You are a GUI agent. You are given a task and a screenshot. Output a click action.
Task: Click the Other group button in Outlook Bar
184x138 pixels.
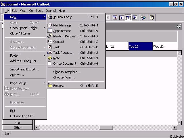[x=18, y=128]
